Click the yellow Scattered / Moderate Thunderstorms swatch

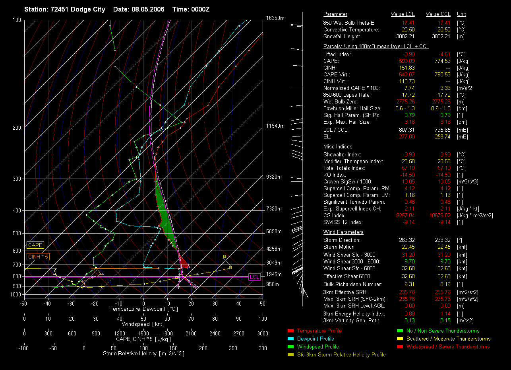[399, 339]
